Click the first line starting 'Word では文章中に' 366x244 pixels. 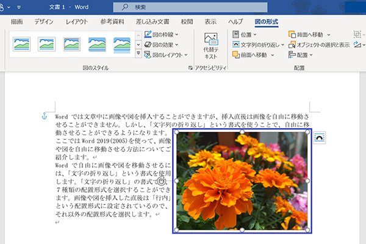click(x=182, y=117)
